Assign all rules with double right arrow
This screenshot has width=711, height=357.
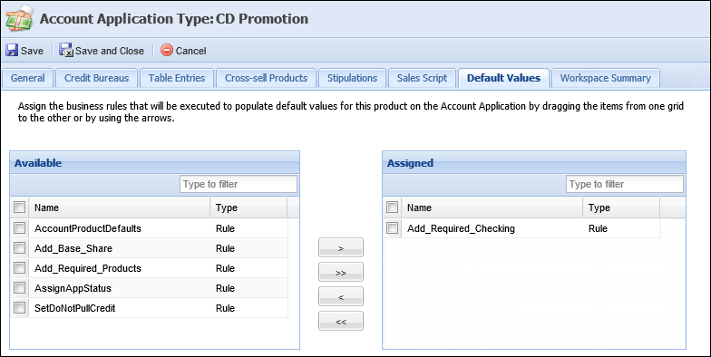[341, 272]
